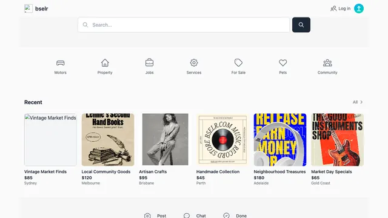The image size is (388, 218).
Task: Click the Handmade Collection title
Action: (x=218, y=171)
